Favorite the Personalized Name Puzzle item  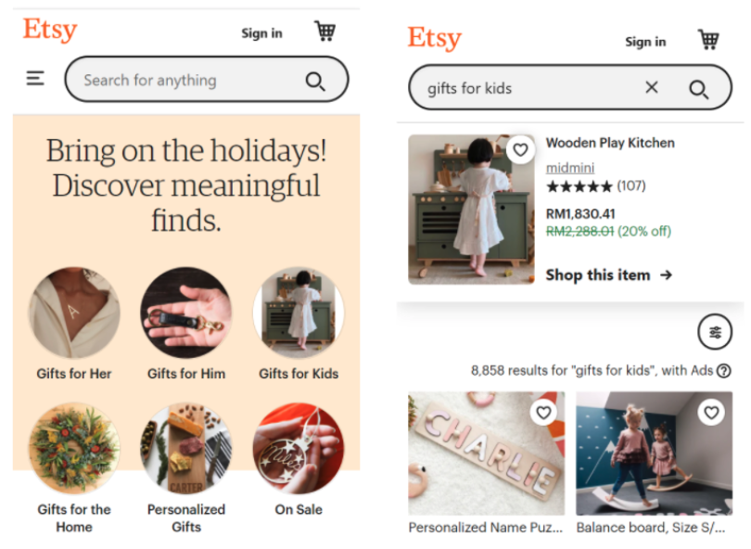pyautogui.click(x=543, y=413)
